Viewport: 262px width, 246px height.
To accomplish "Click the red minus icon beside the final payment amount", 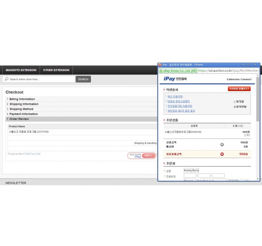I will coord(222,154).
